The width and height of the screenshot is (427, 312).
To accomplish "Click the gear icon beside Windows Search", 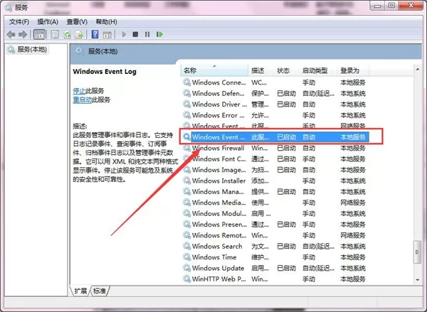I will point(186,246).
